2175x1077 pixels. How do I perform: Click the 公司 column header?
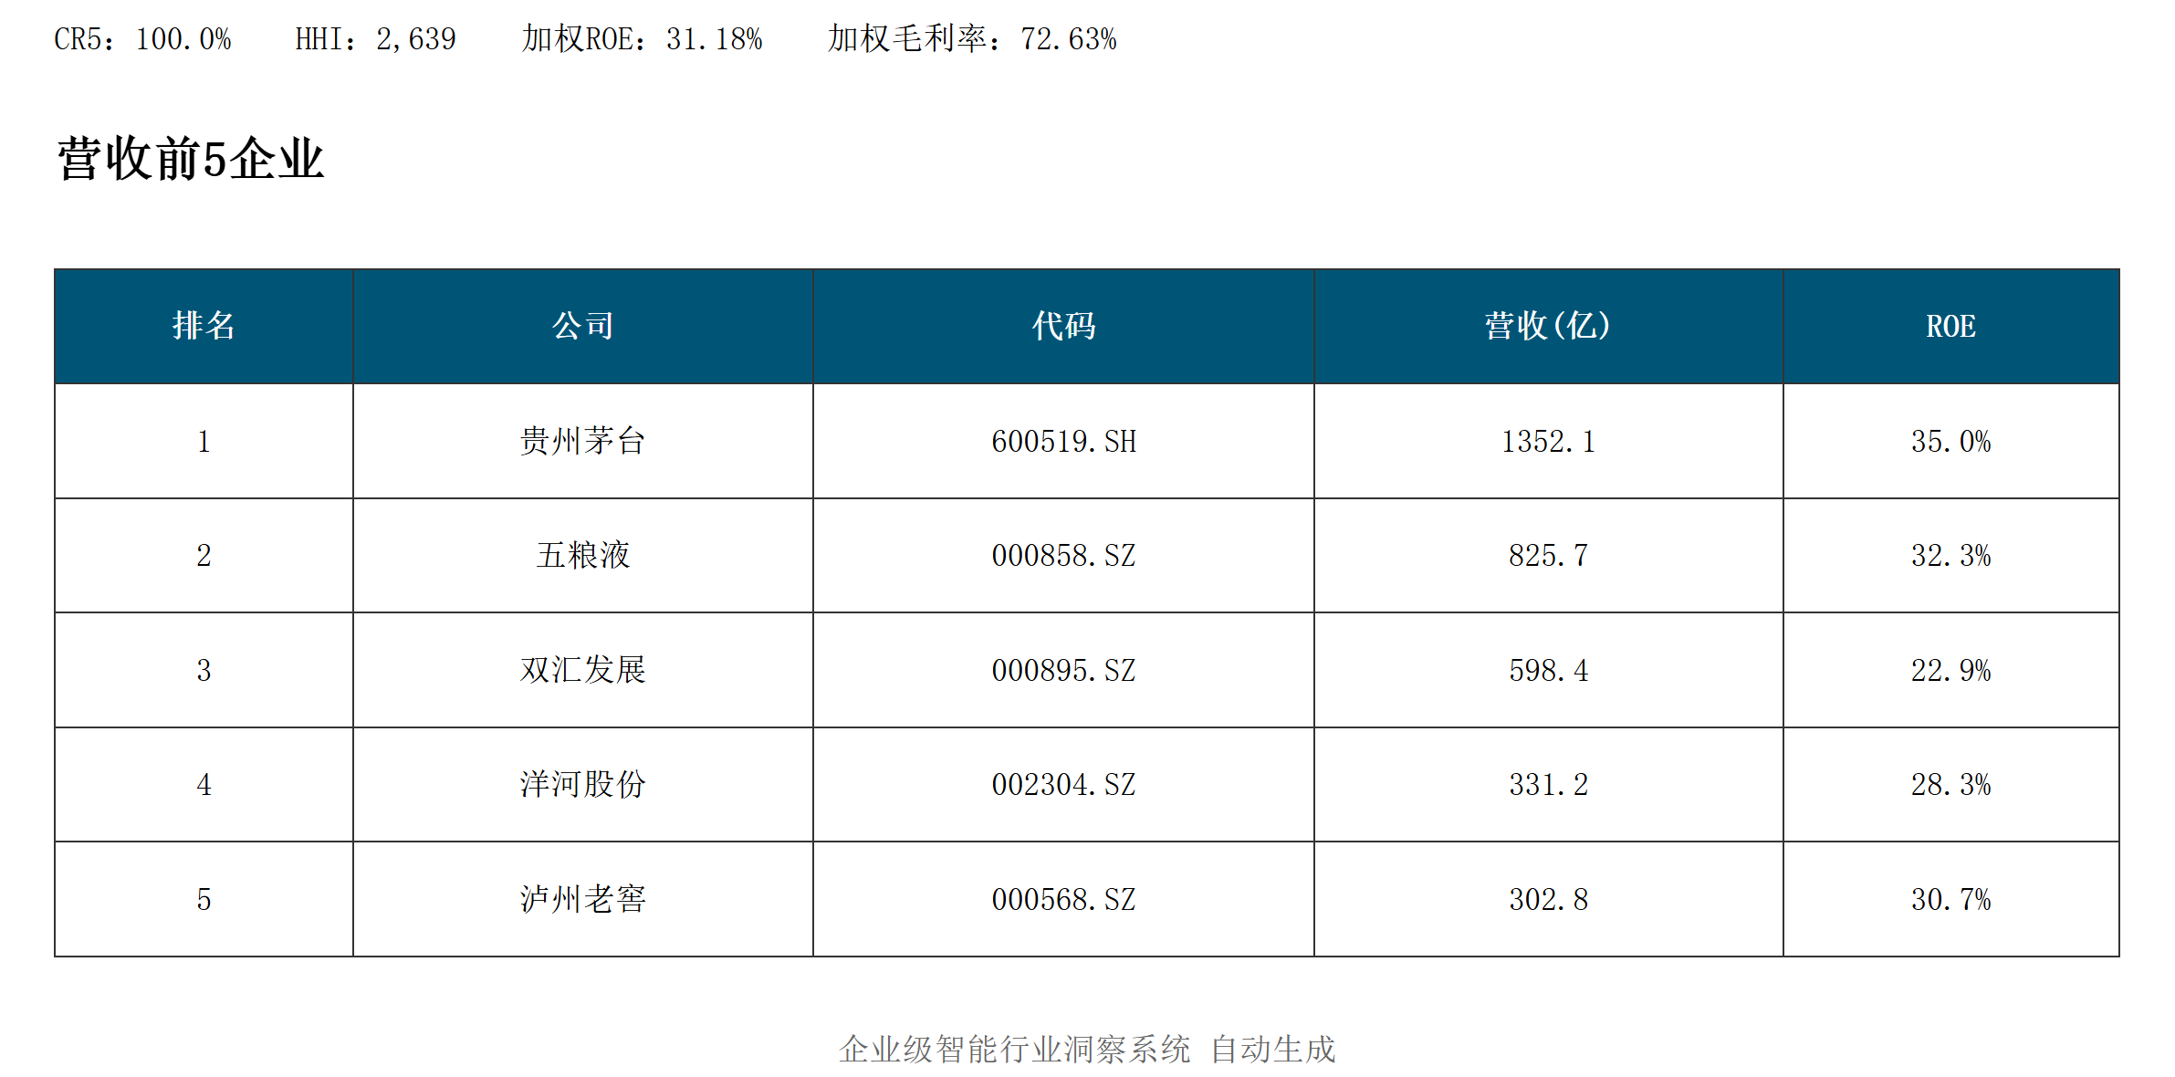582,326
